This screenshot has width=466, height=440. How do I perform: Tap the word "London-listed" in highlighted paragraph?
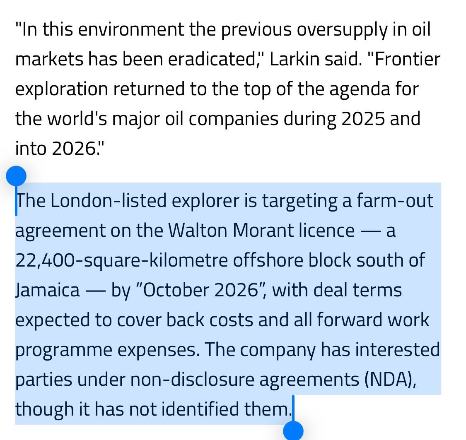tap(109, 200)
